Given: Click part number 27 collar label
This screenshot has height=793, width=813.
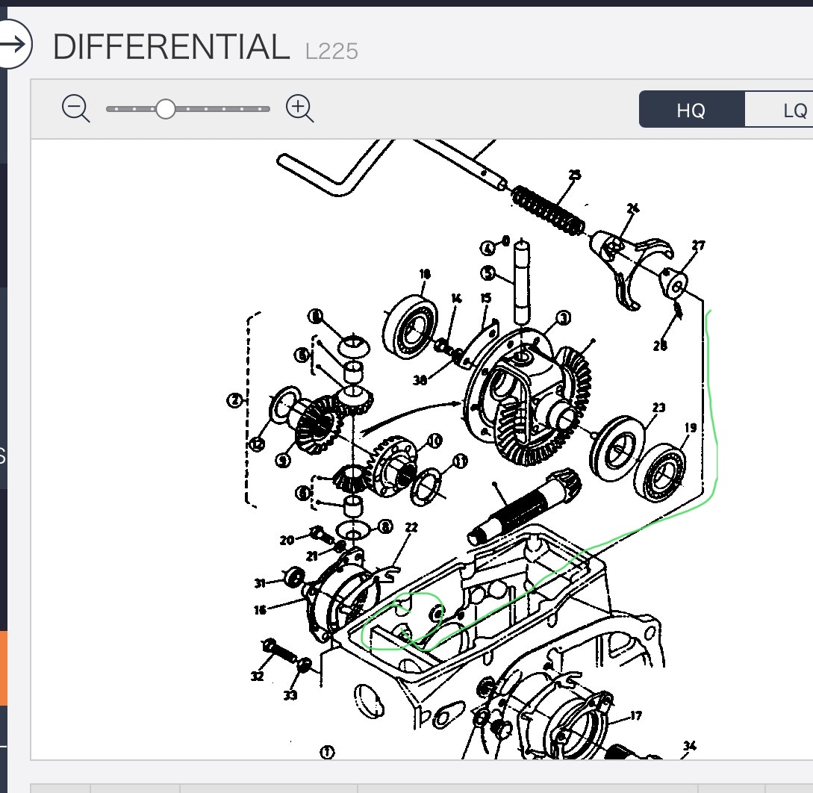Looking at the screenshot, I should pos(698,245).
